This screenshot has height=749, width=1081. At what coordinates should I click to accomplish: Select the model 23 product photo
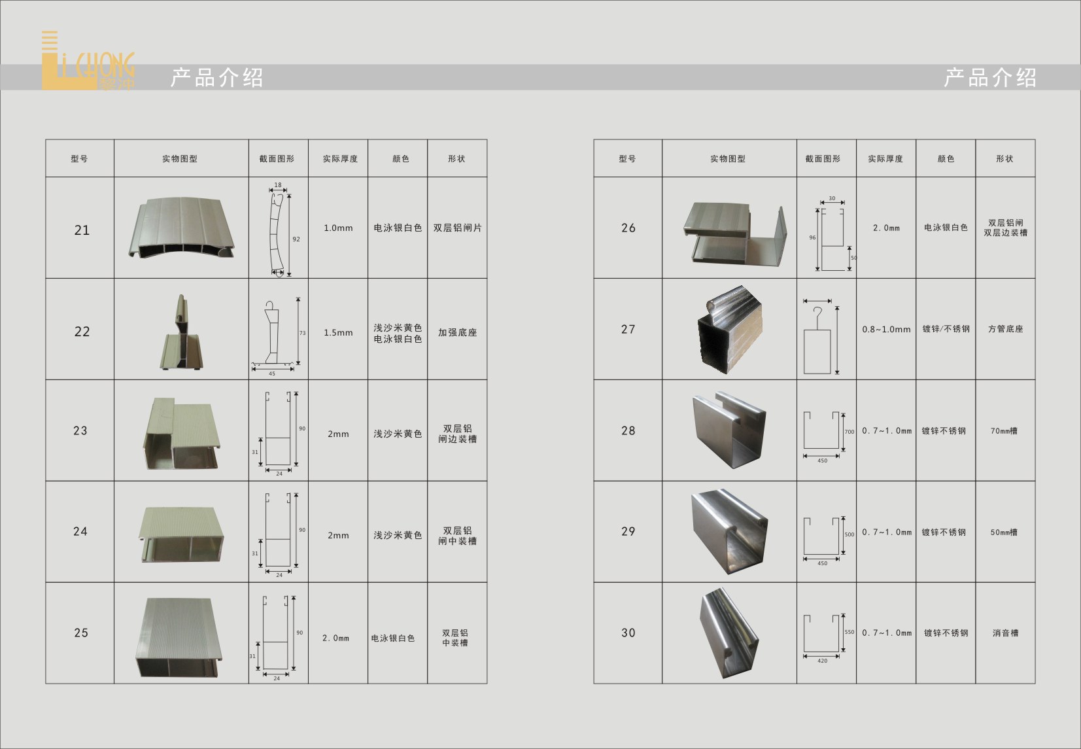(x=181, y=432)
